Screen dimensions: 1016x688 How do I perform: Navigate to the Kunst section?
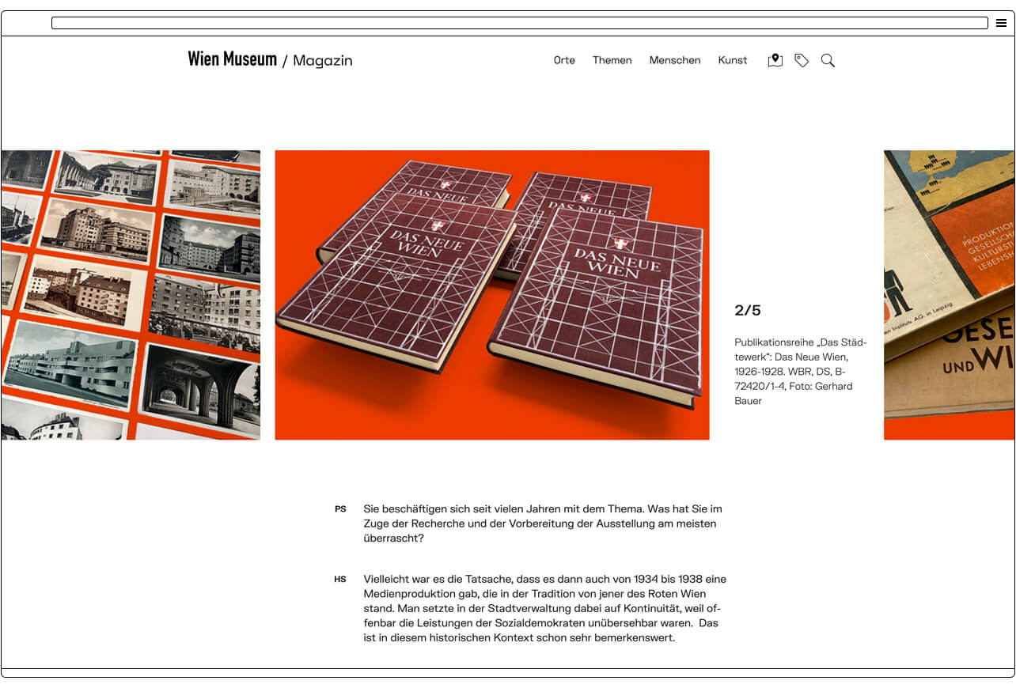[732, 60]
